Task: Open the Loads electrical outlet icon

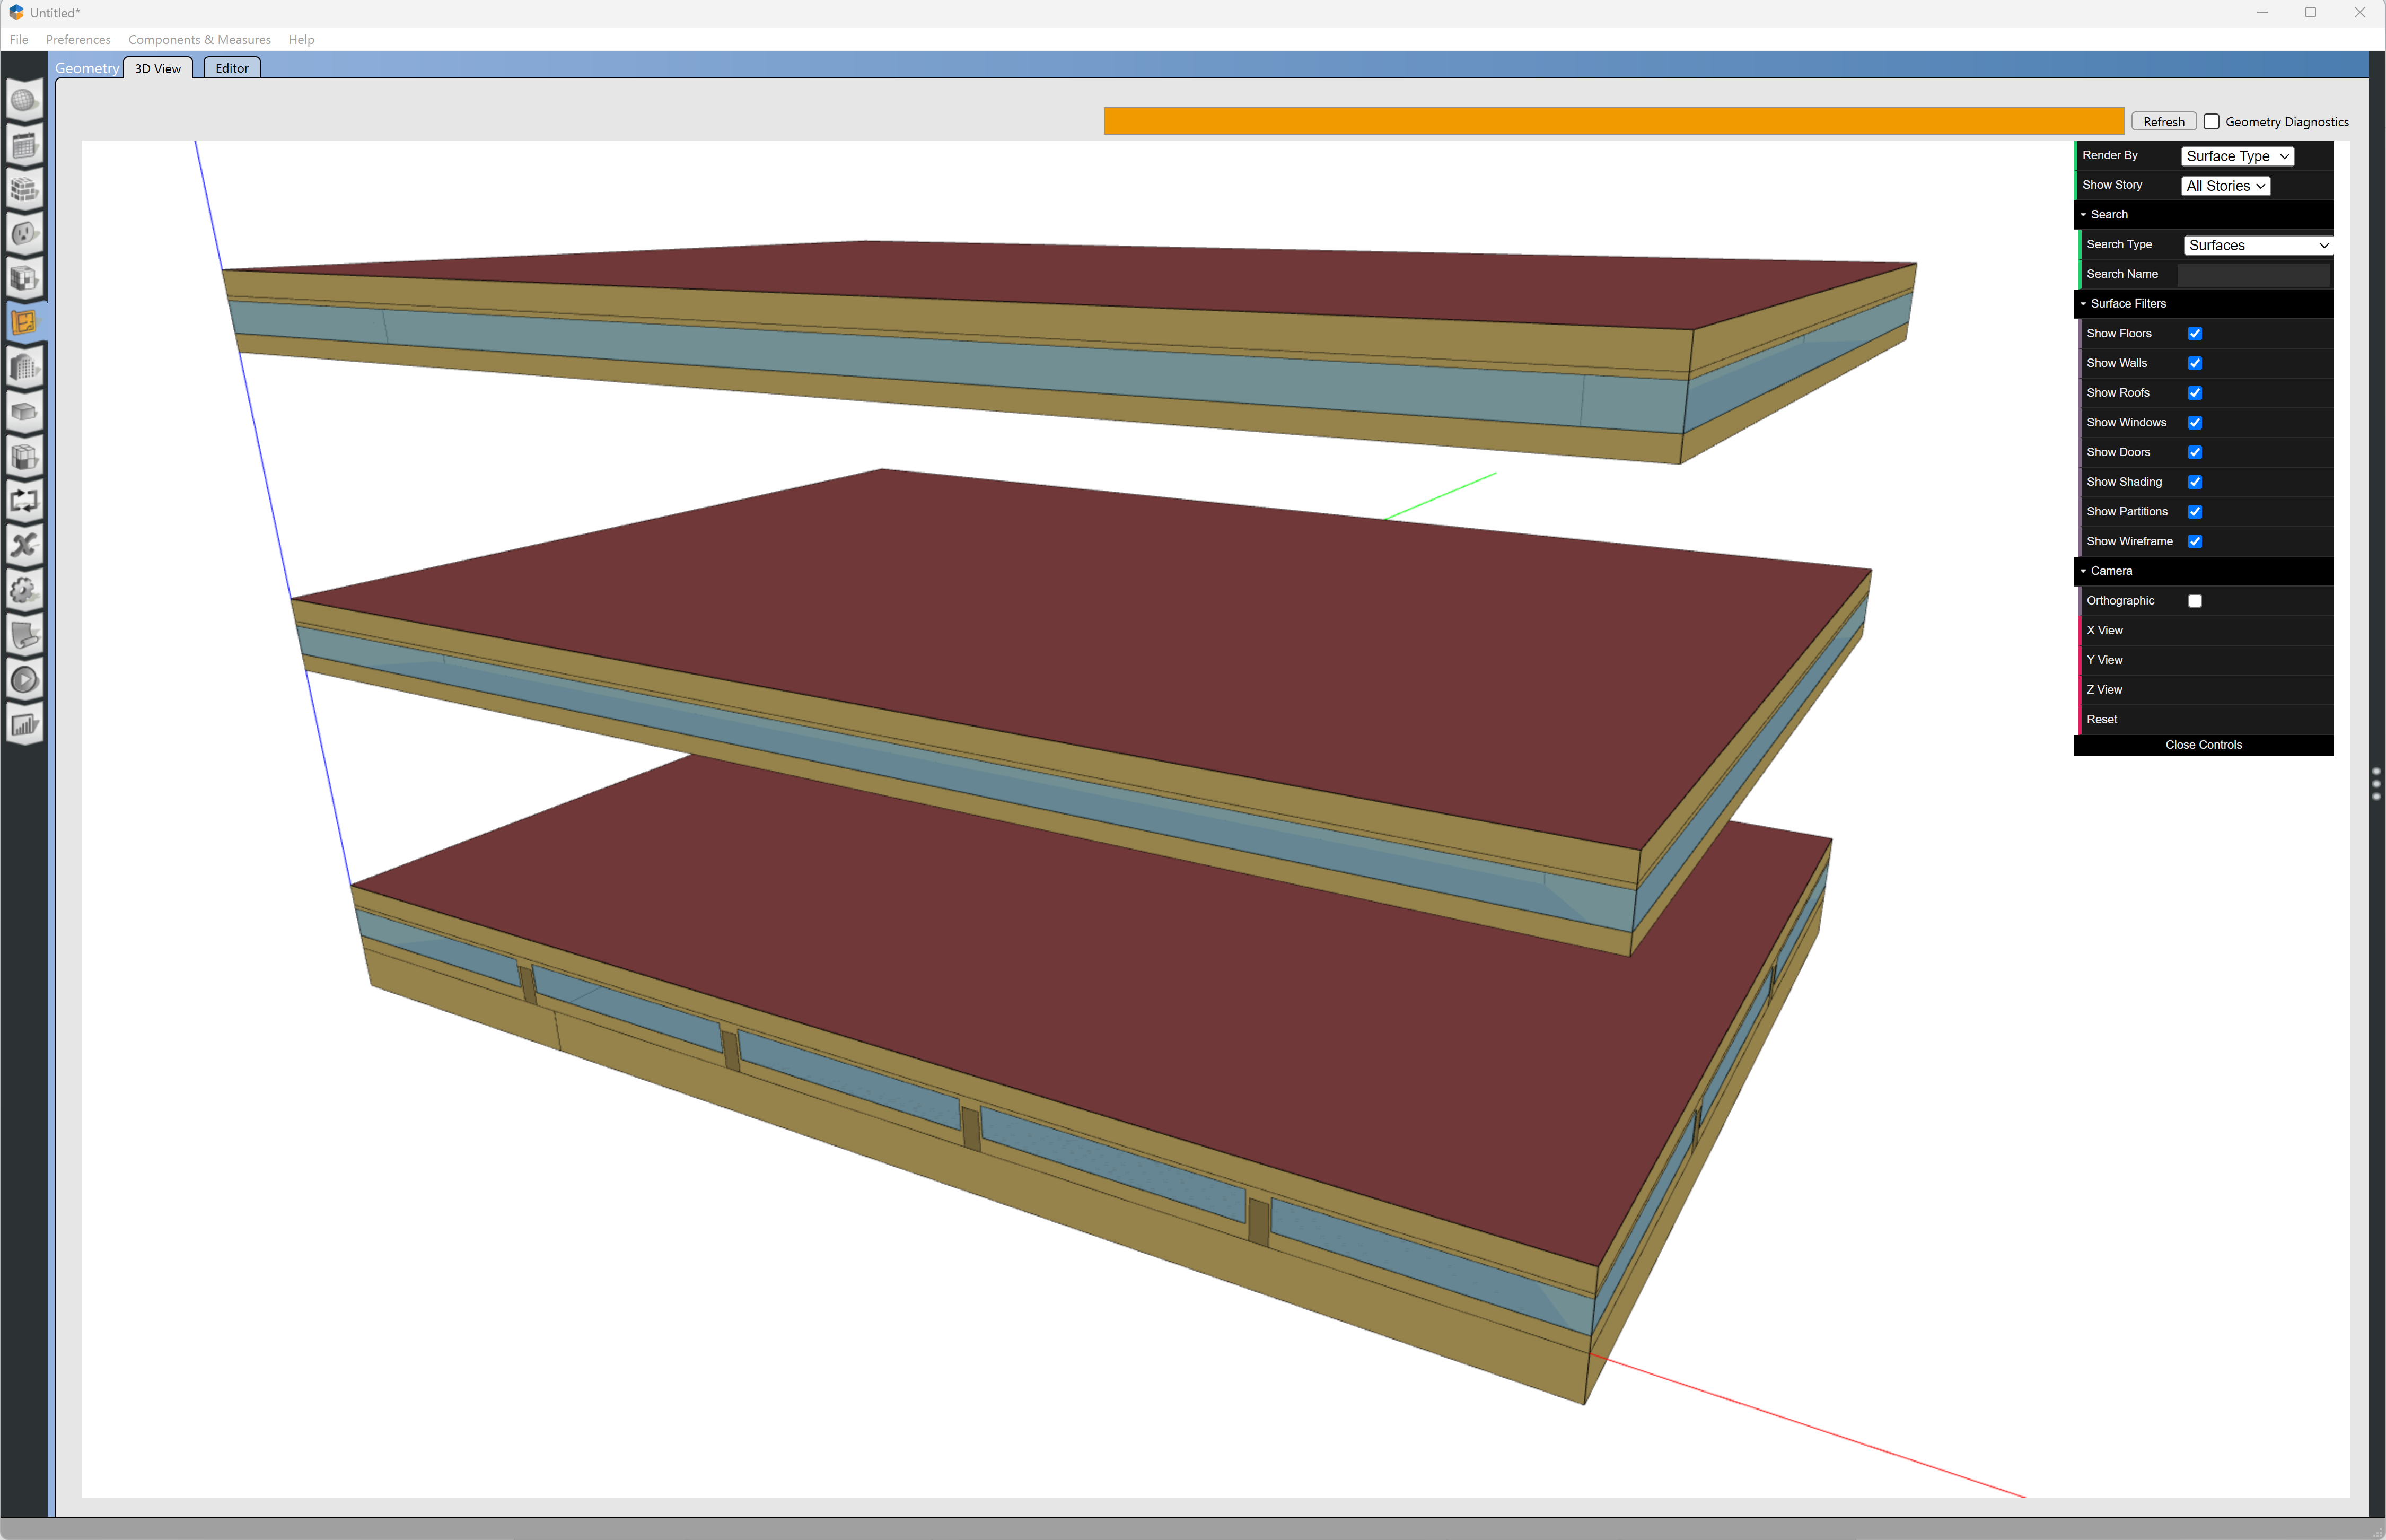Action: pyautogui.click(x=24, y=234)
